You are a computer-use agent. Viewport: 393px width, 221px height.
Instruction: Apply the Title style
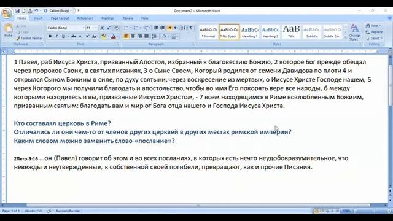tap(291, 32)
